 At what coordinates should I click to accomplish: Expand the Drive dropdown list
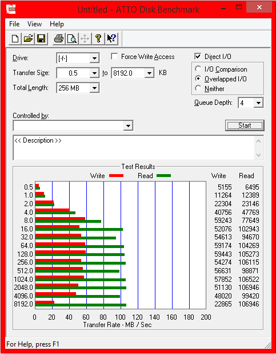(x=94, y=58)
